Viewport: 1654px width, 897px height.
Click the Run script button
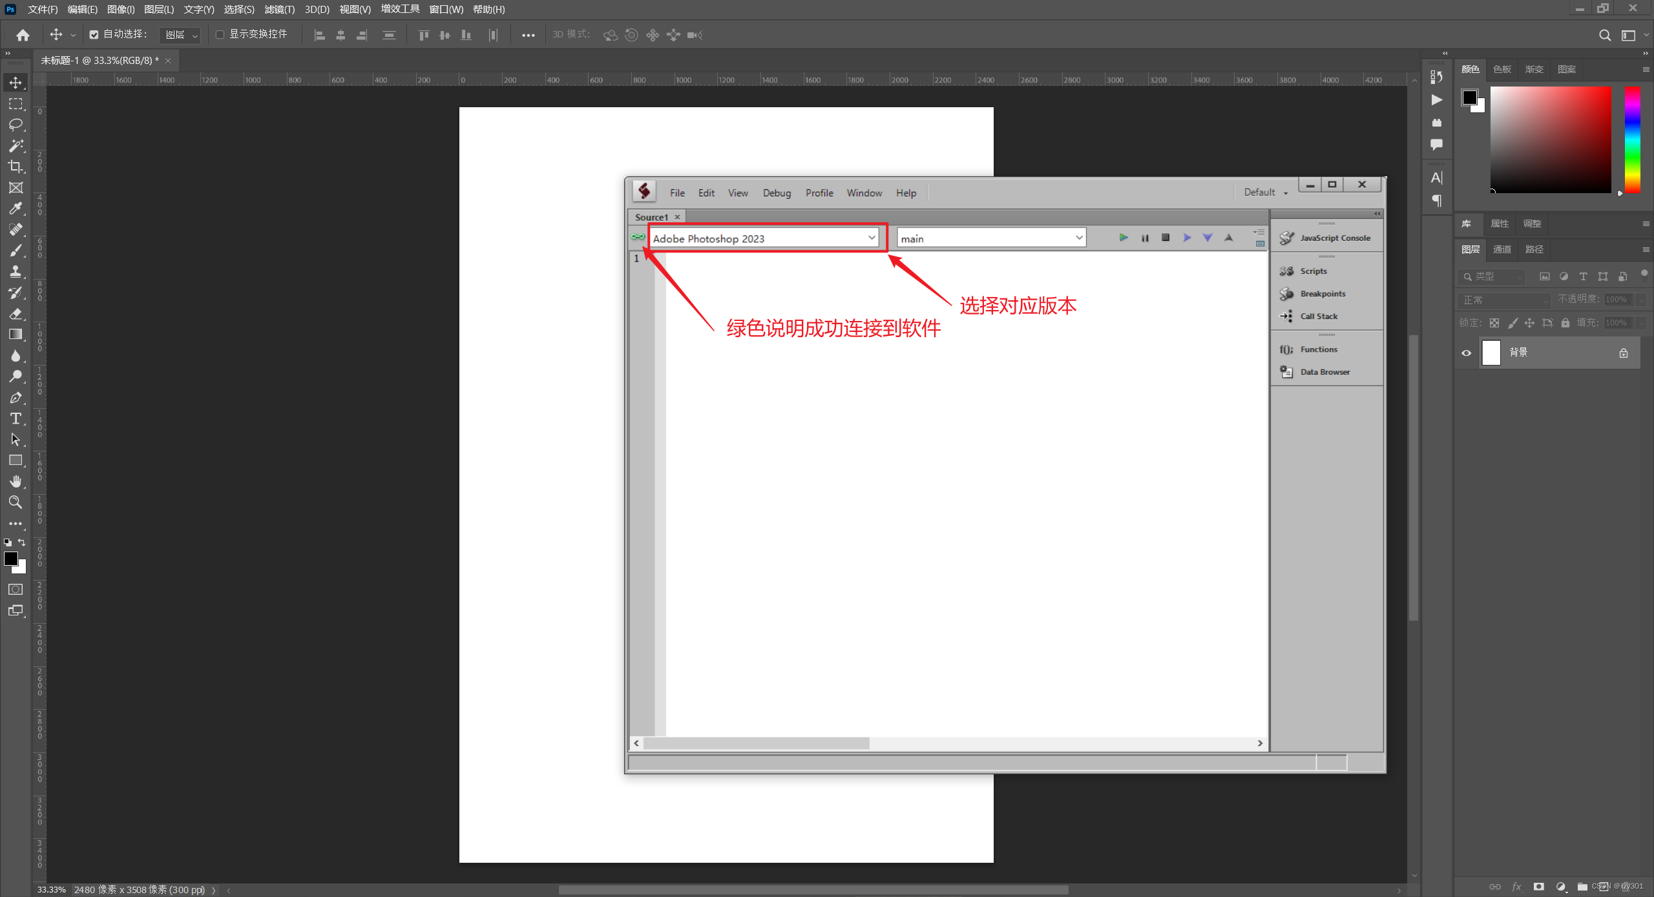point(1122,238)
